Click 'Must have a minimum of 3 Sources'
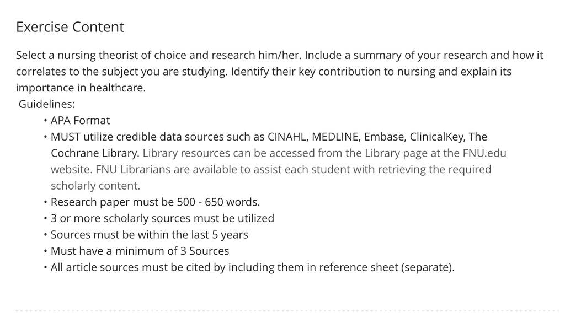This screenshot has height=318, width=565. (140, 251)
